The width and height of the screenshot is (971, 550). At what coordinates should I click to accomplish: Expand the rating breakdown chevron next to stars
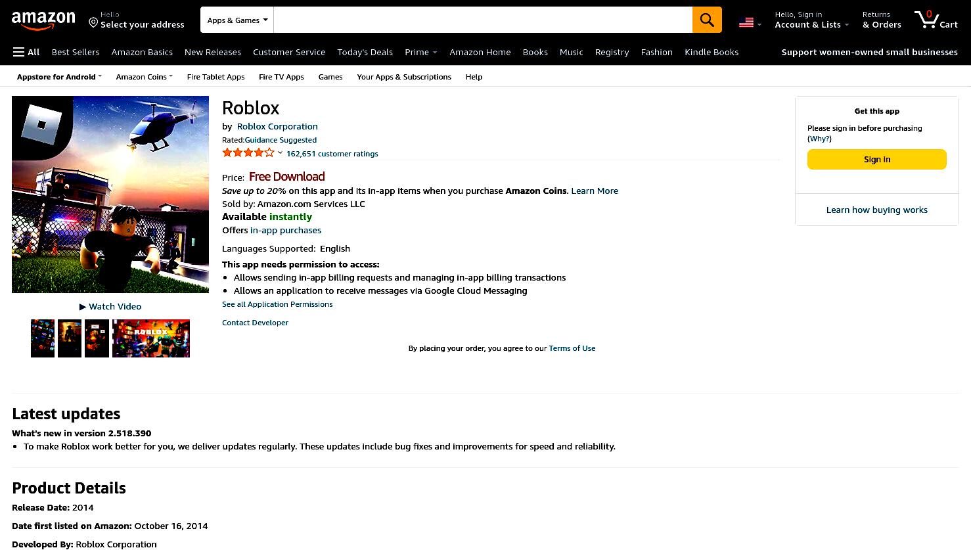click(280, 152)
